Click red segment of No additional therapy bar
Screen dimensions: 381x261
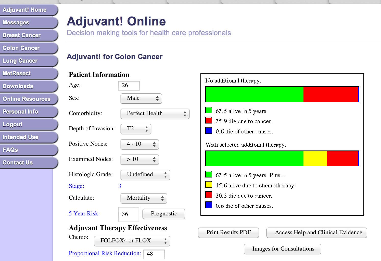331,94
